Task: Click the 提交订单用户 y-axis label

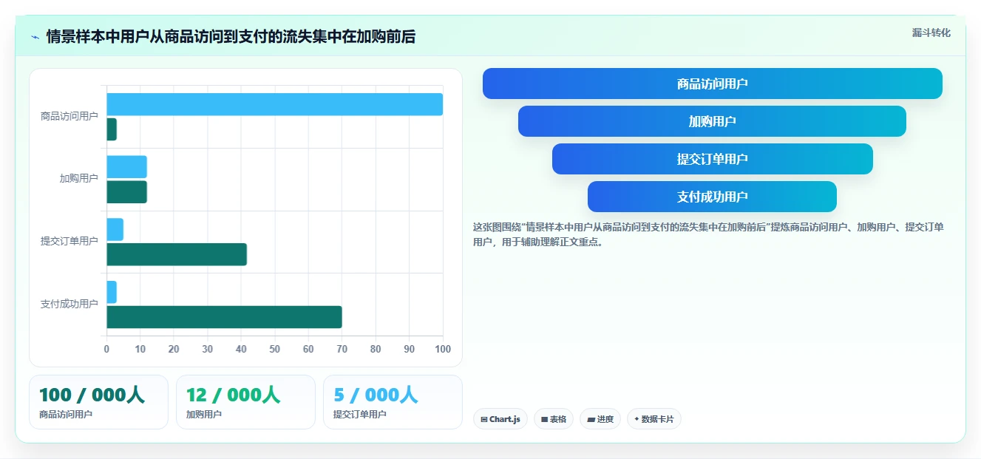Action: point(69,241)
